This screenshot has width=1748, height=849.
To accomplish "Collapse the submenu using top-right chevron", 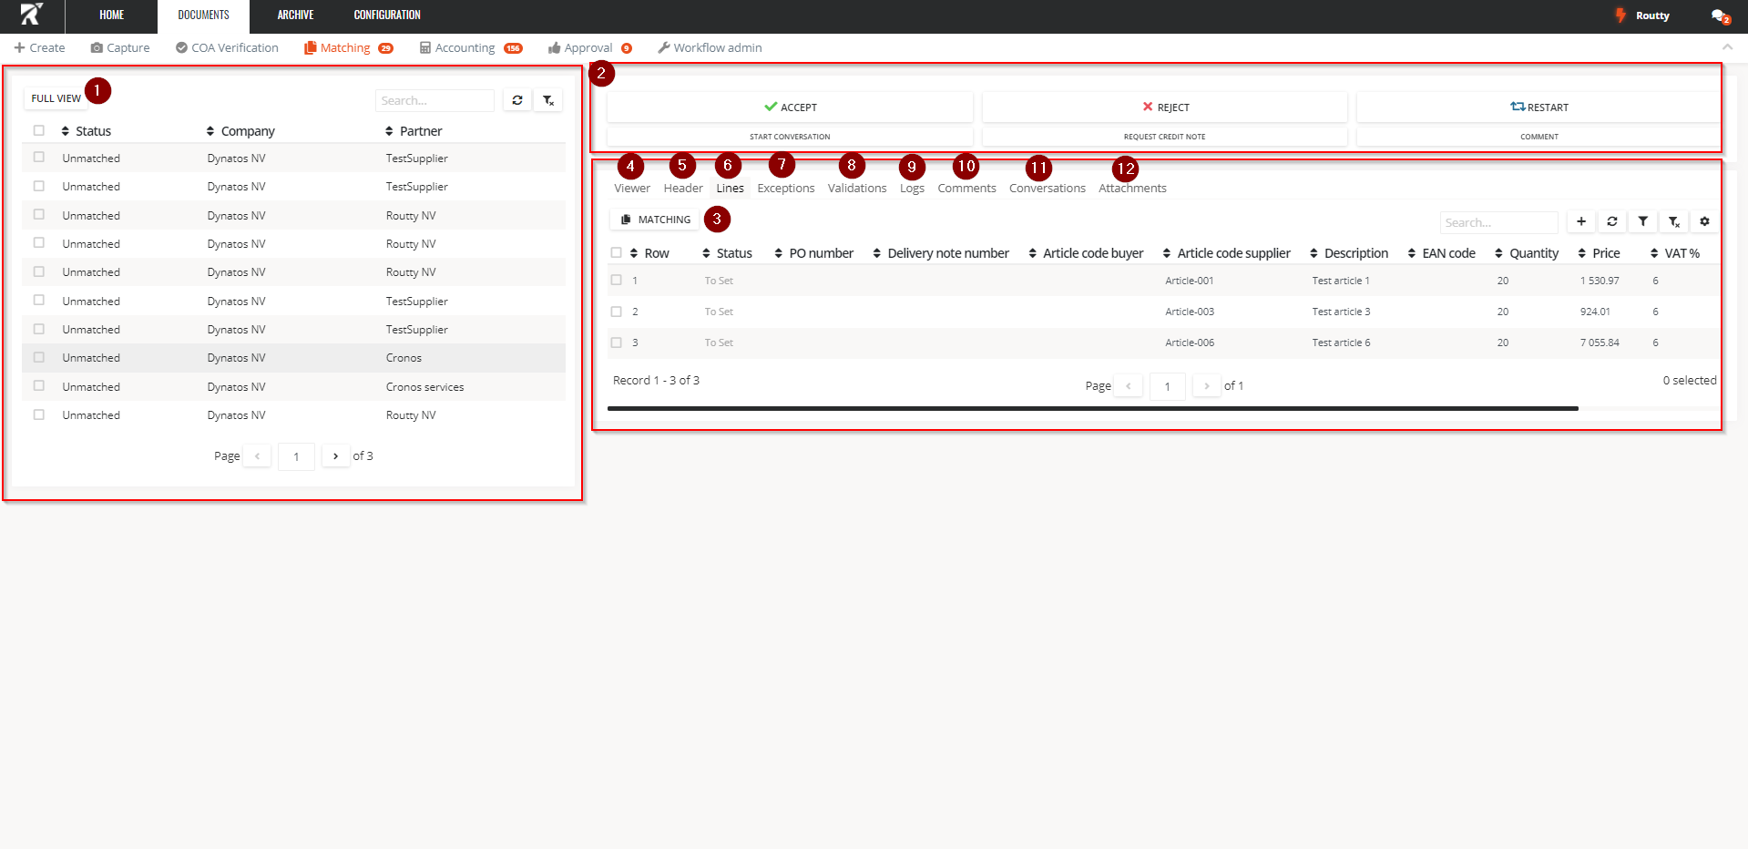I will coord(1727,47).
